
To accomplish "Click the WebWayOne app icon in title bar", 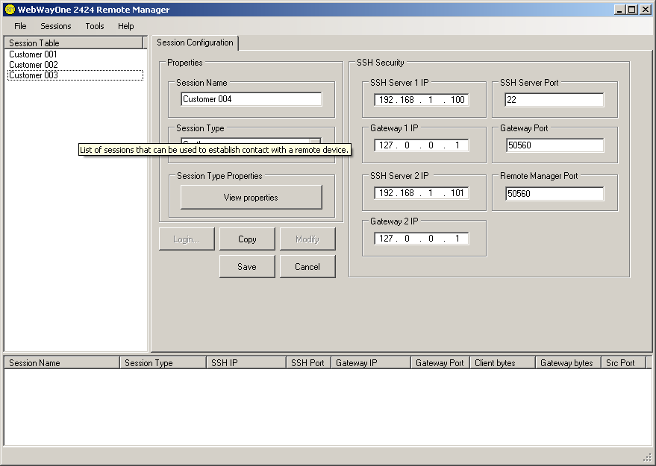I will (x=9, y=10).
